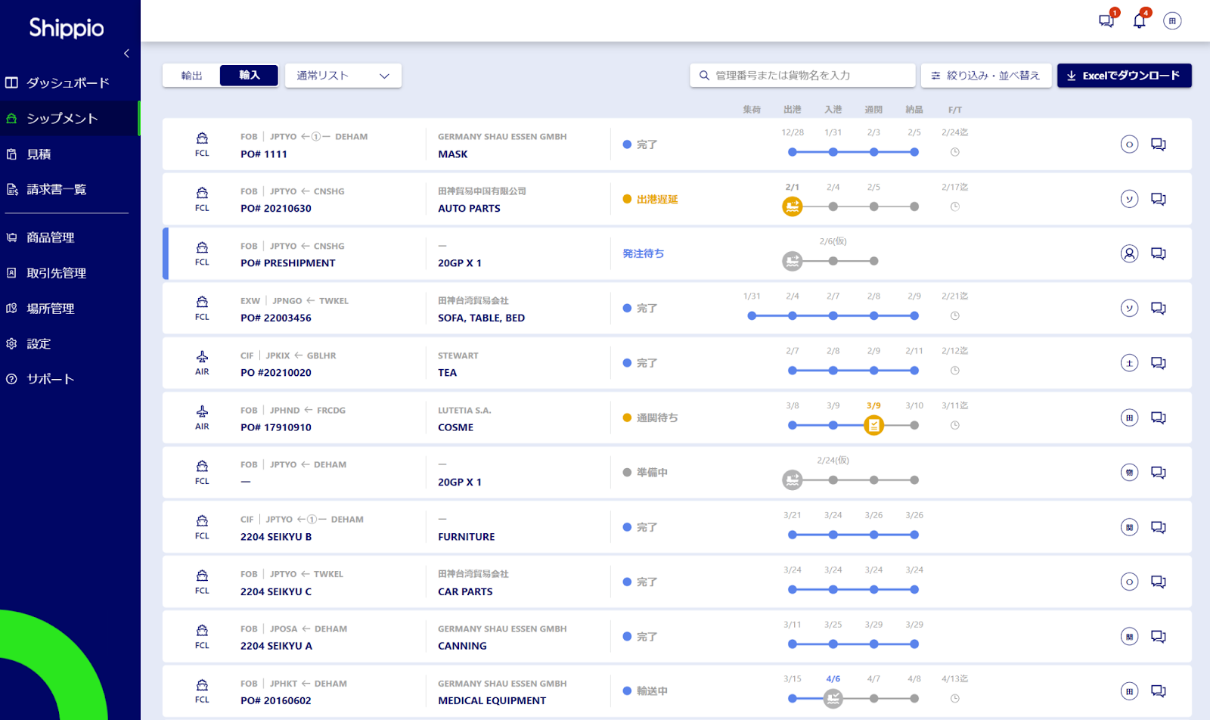Viewport: 1210px width, 720px height.
Task: Click orange customs marker on COSME timeline
Action: pos(873,425)
